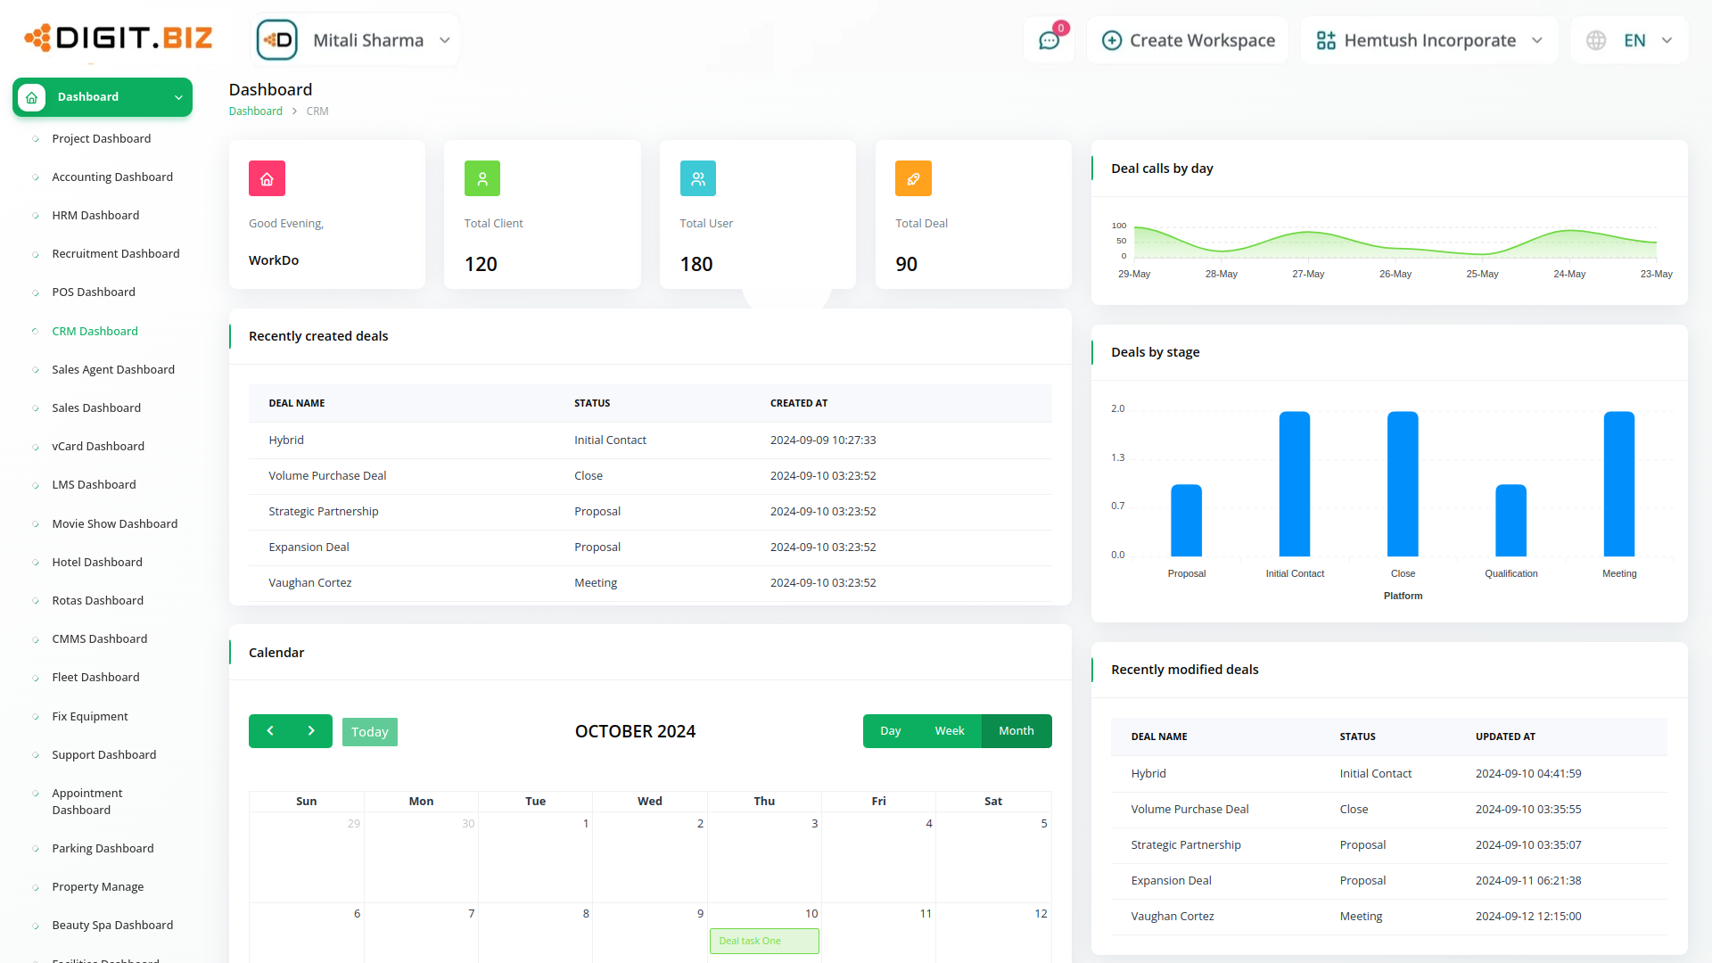Click the Today button in the calendar
This screenshot has height=963, width=1712.
pos(369,731)
